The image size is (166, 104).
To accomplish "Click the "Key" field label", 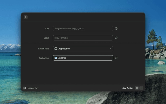I will tap(47, 29).
